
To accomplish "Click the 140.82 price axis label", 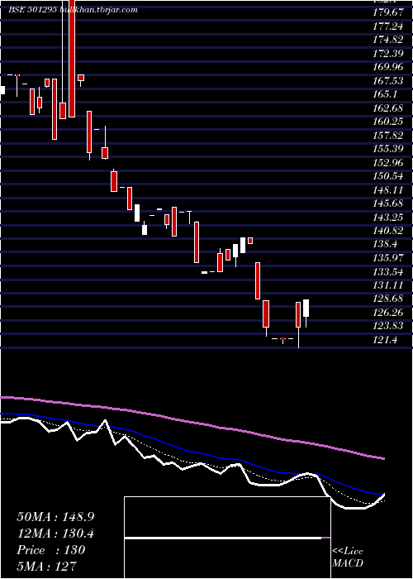I will coord(387,231).
